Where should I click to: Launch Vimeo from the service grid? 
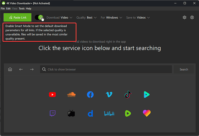pos(109,95)
